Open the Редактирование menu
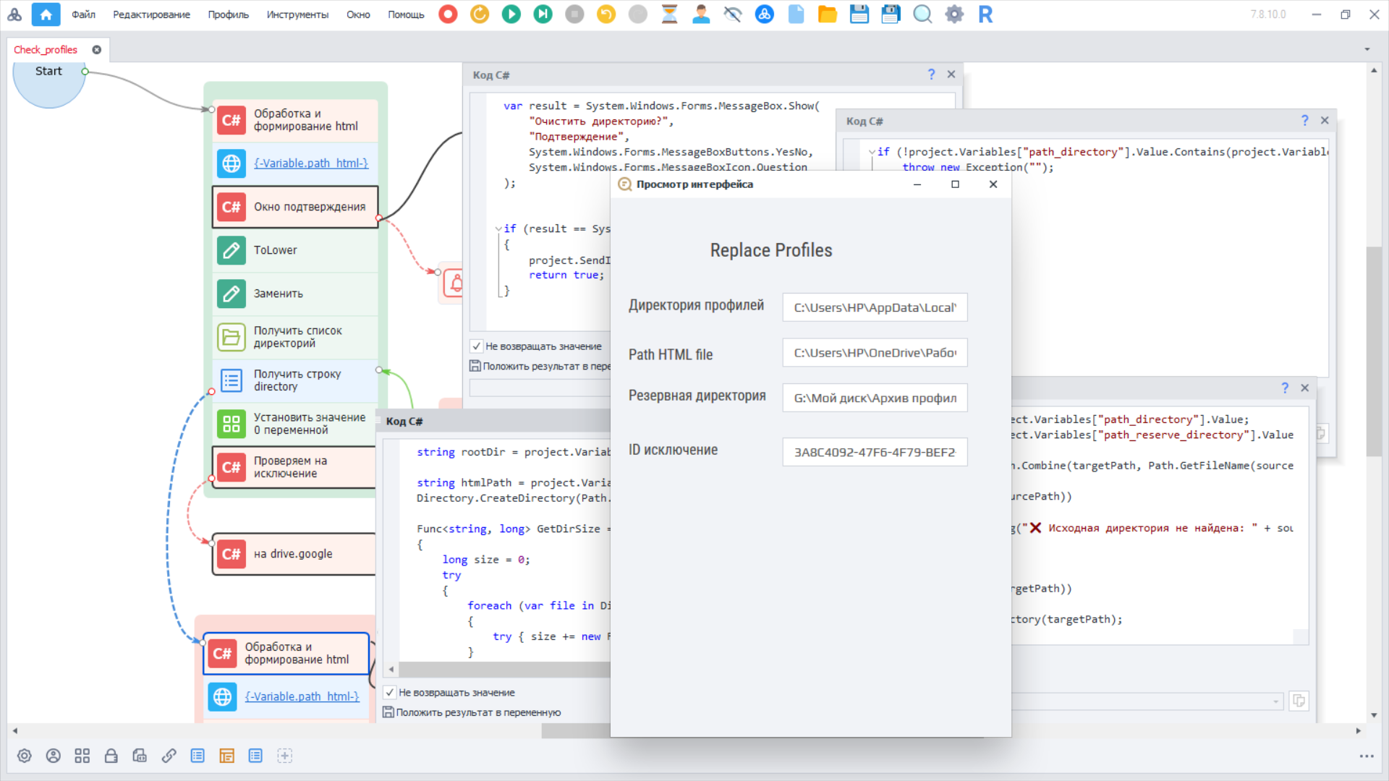 (151, 14)
